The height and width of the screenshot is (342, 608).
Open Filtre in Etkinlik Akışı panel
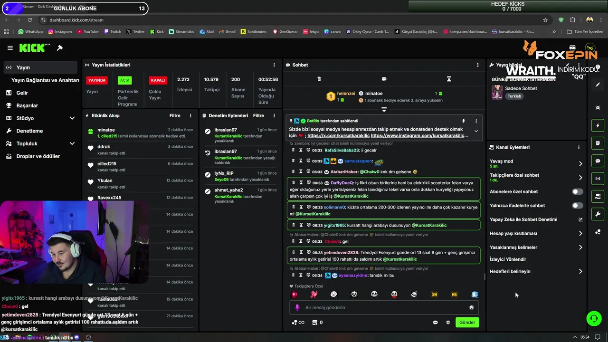click(175, 115)
